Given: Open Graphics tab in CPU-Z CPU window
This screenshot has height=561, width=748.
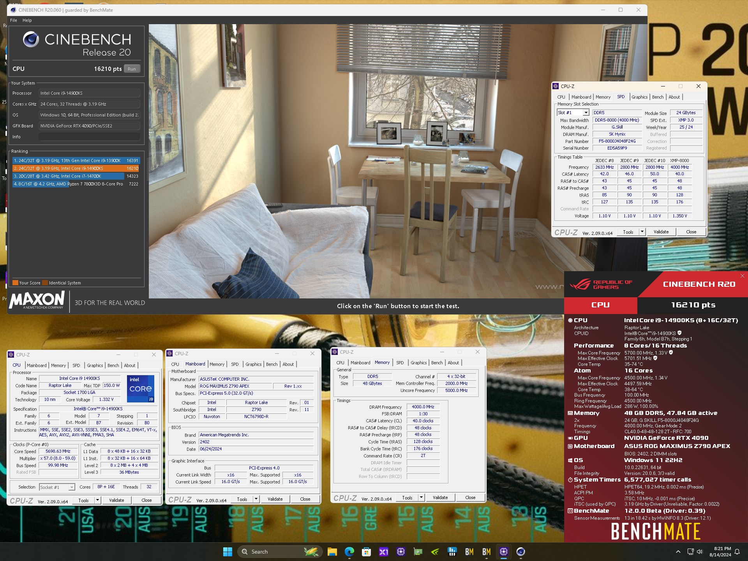Looking at the screenshot, I should (x=95, y=365).
